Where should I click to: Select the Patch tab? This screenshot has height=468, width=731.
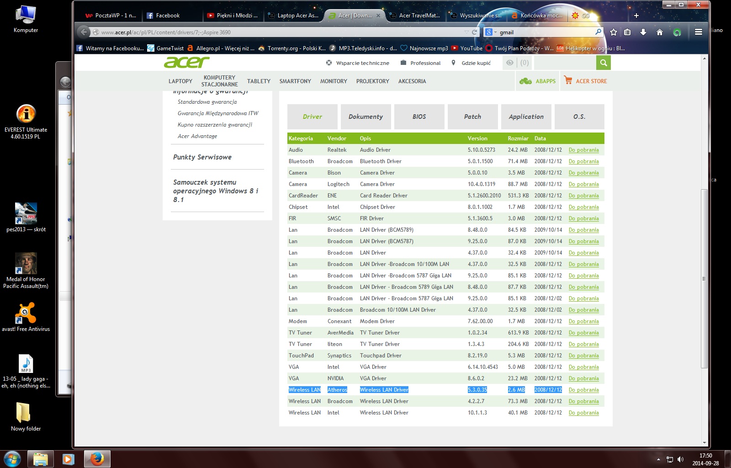click(x=472, y=117)
